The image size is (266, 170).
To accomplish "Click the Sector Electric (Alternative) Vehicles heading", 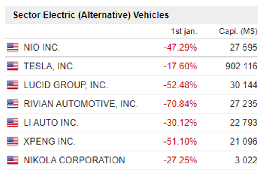I will point(91,15).
